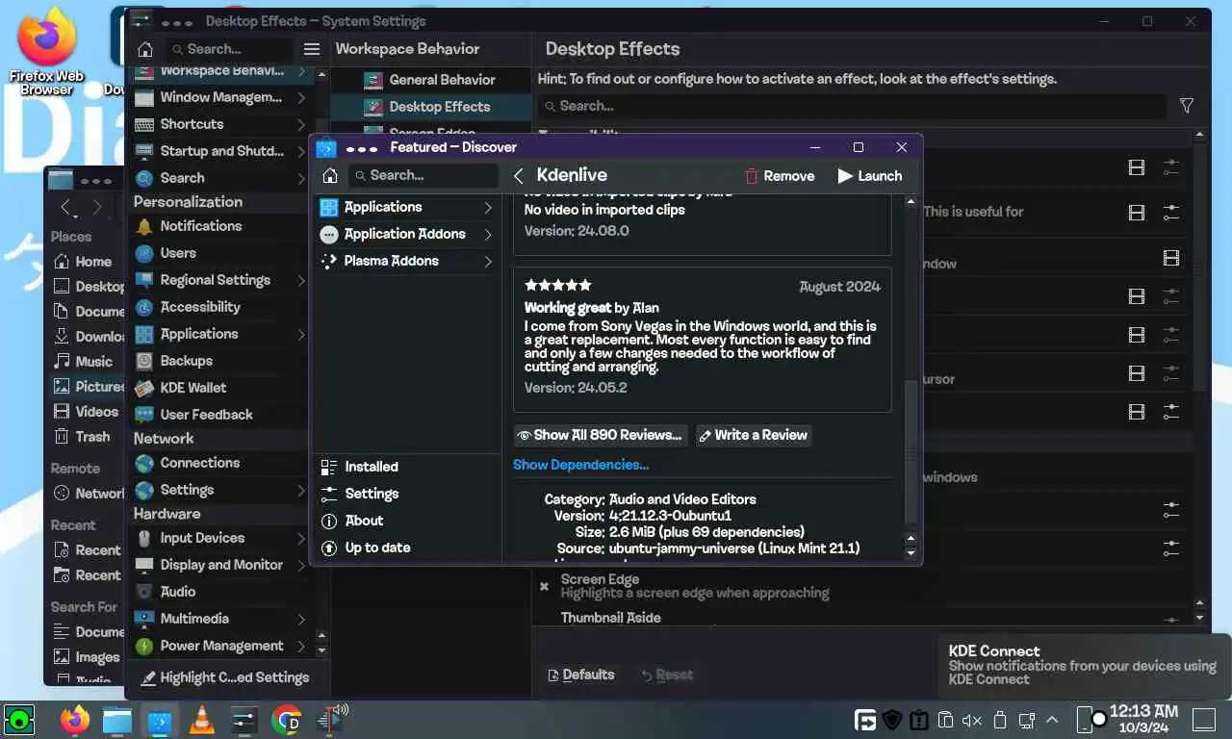
Task: Open Pictures place in file manager
Action: pos(88,386)
